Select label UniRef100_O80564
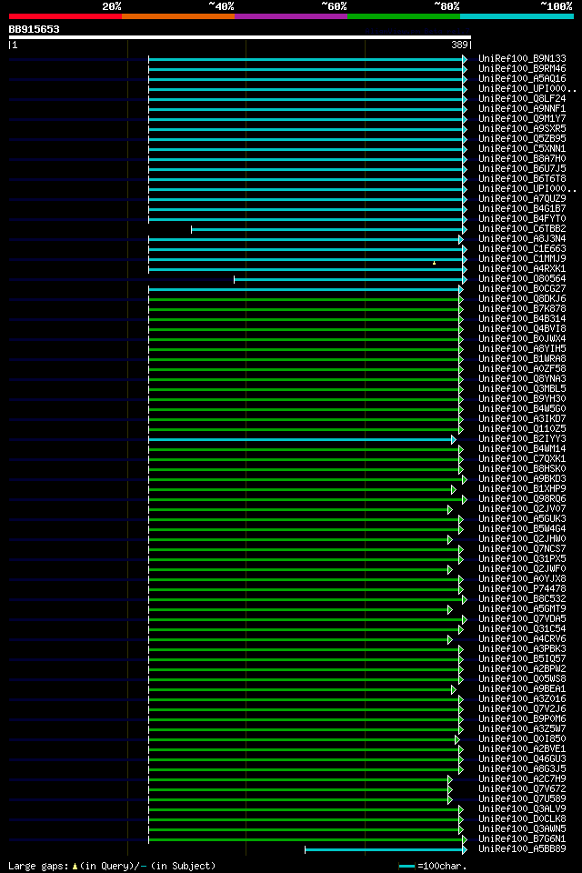 point(522,279)
